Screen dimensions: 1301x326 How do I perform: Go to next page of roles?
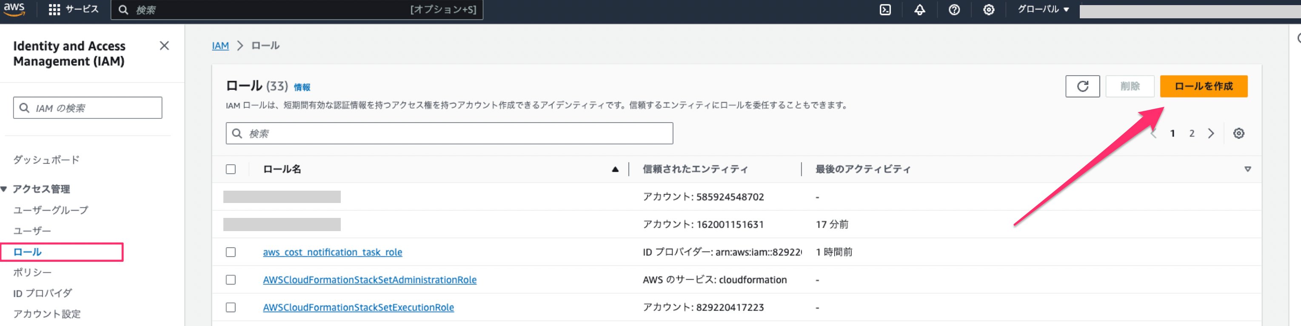tap(1211, 134)
